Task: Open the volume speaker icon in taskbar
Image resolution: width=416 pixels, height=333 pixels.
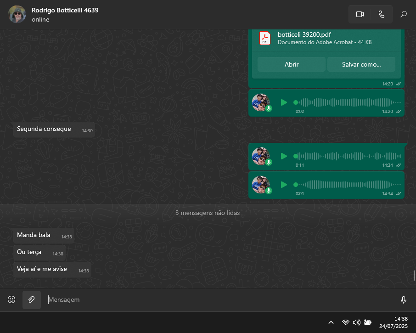Action: 356,322
